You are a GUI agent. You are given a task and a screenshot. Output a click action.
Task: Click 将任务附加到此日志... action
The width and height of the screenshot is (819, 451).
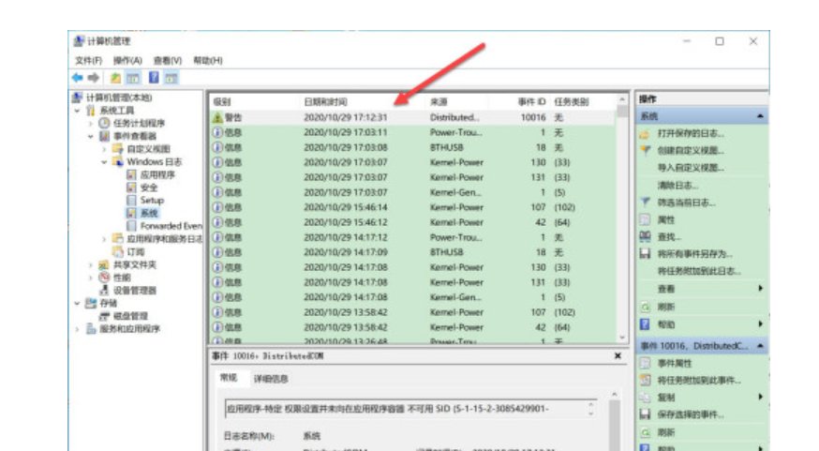pos(699,271)
